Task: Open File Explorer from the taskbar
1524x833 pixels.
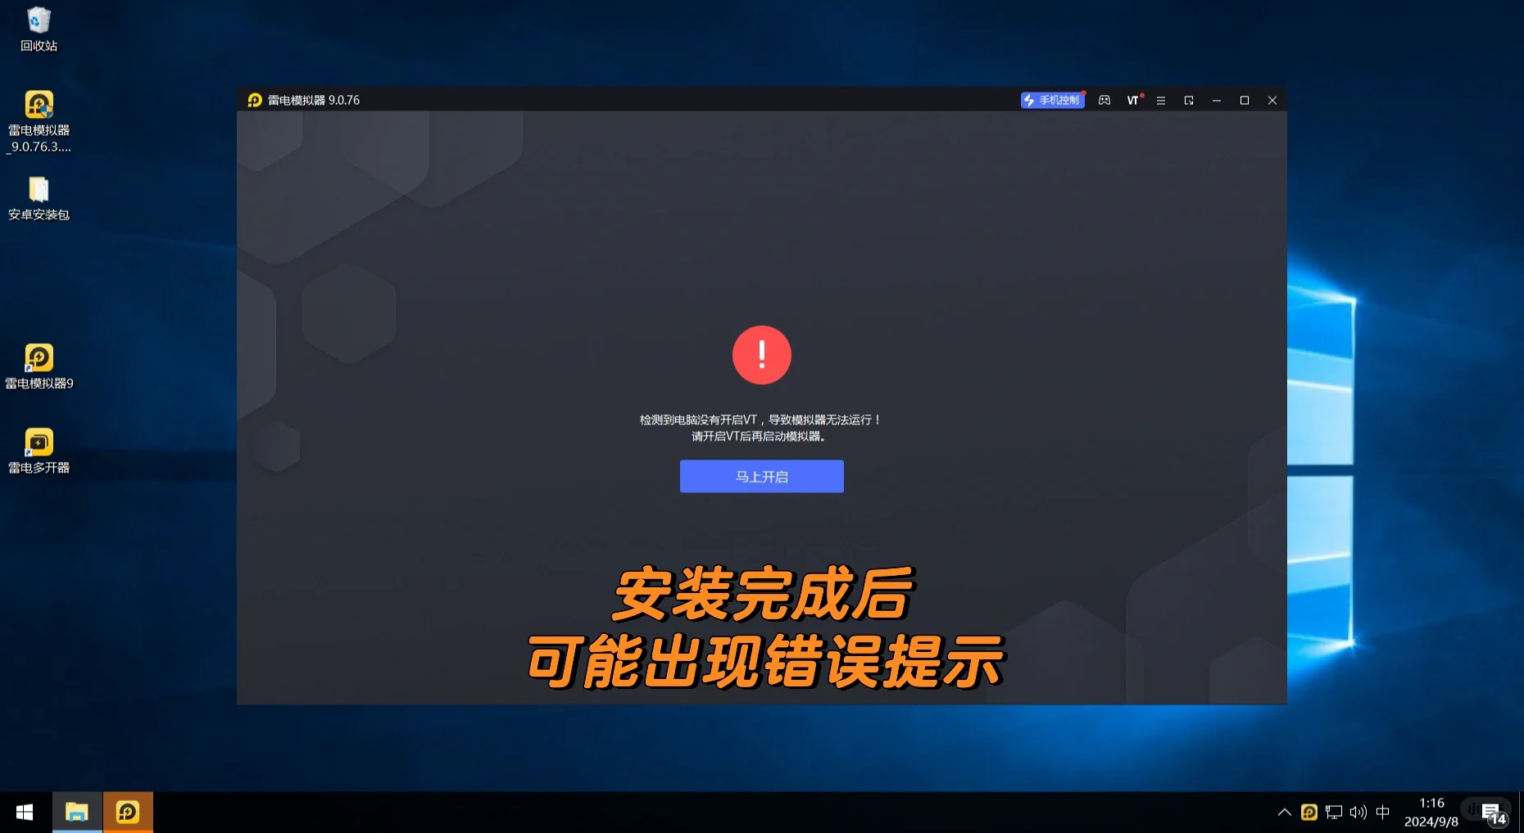Action: click(77, 813)
